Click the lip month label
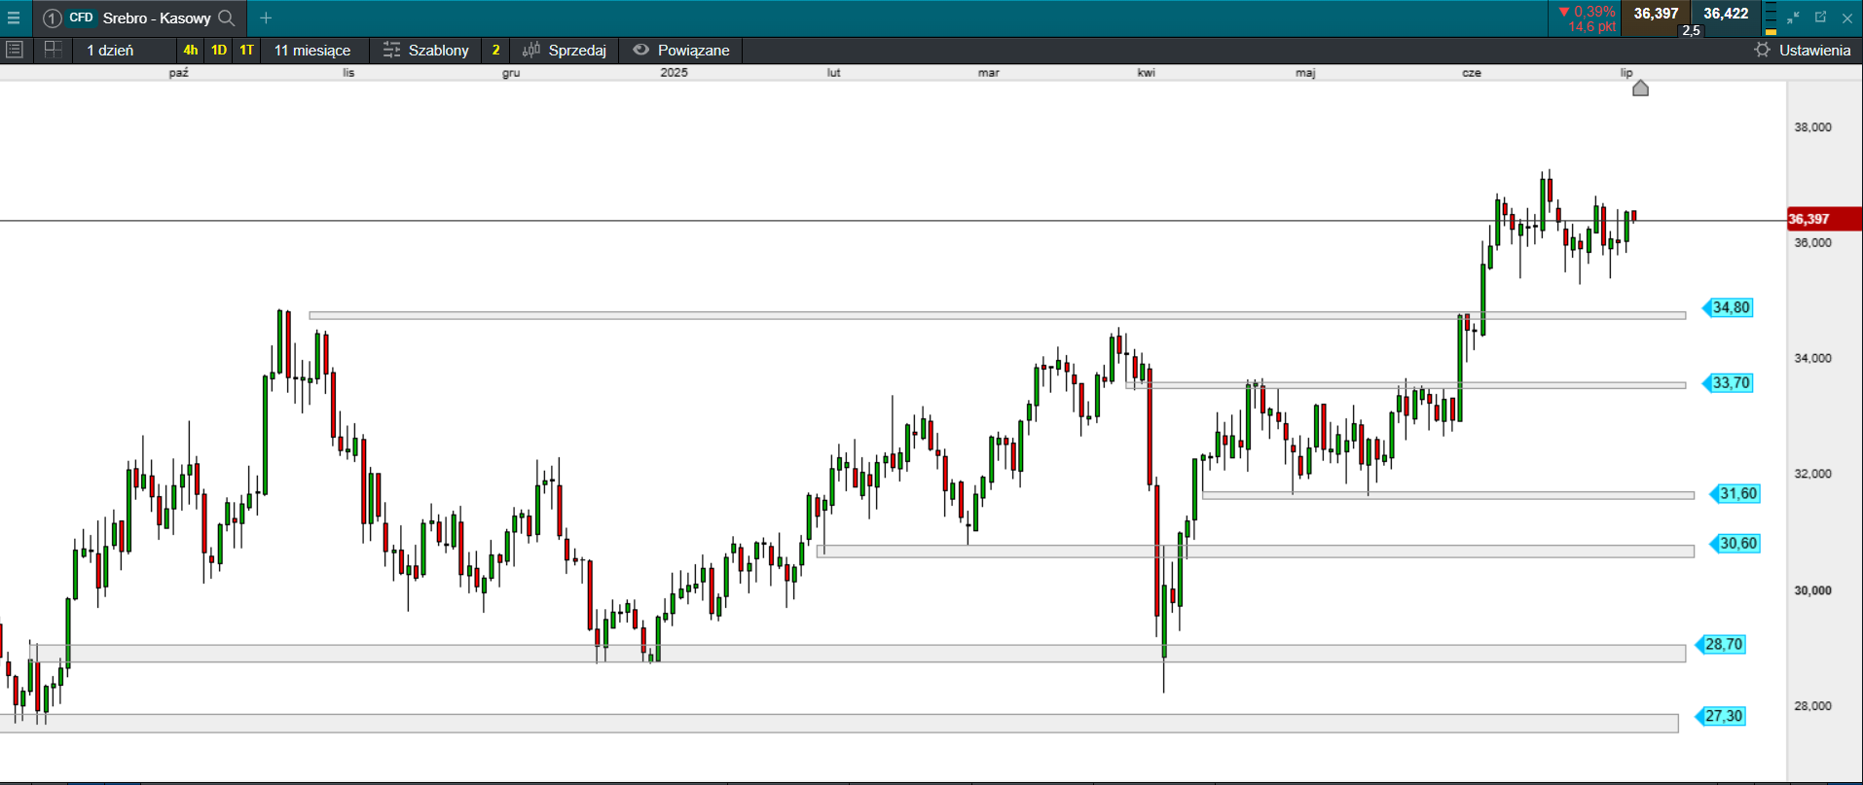 [x=1626, y=73]
